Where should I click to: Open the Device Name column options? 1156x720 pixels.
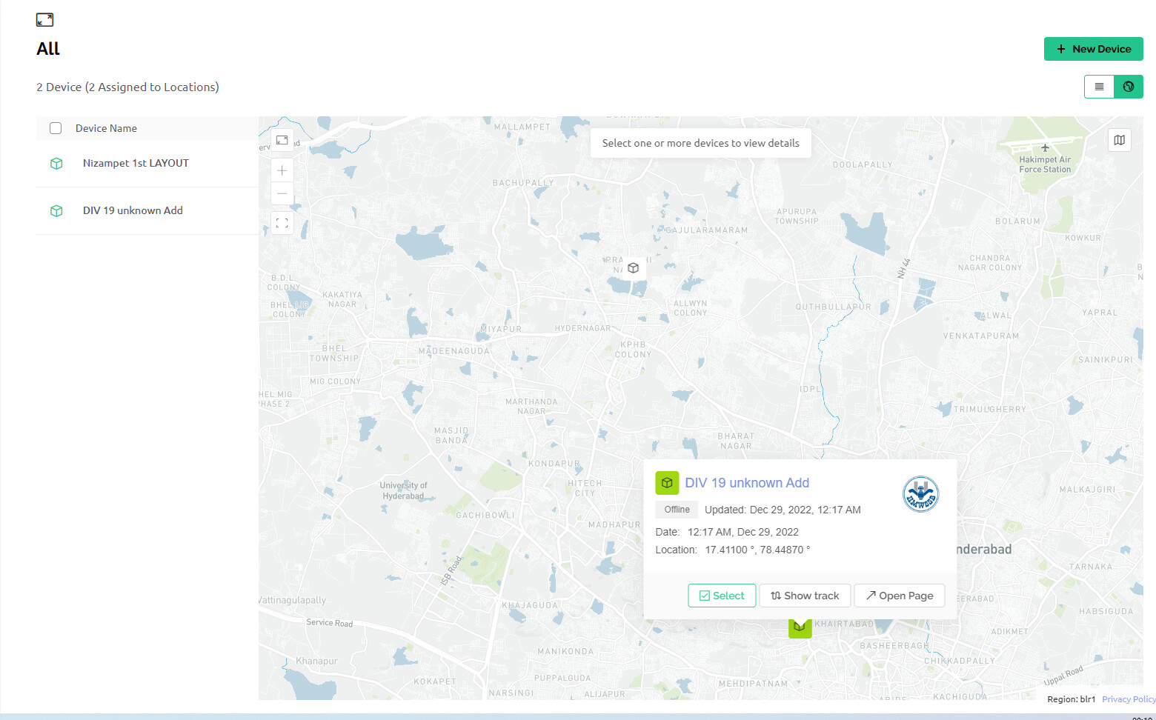106,127
